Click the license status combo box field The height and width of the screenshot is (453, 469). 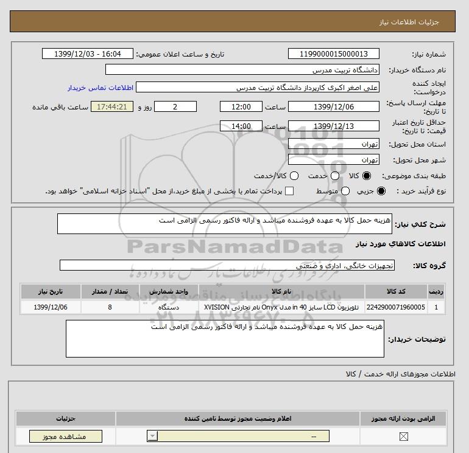(x=238, y=436)
